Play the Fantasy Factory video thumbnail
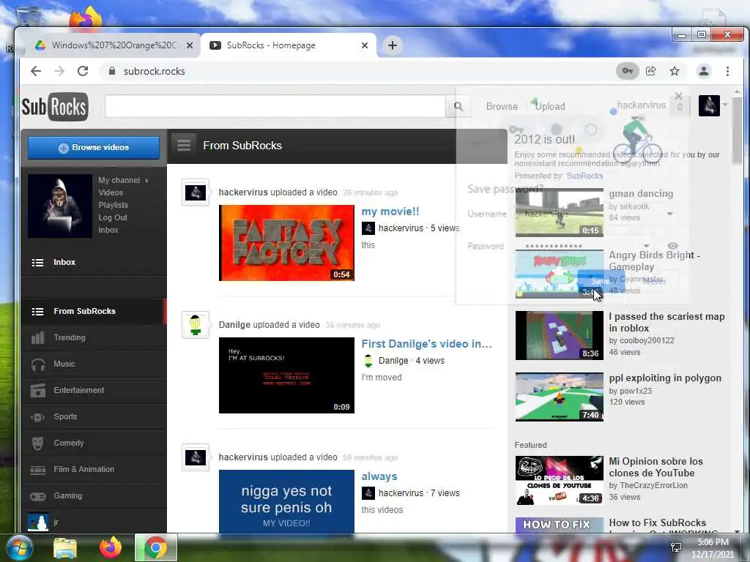The image size is (750, 562). 286,243
